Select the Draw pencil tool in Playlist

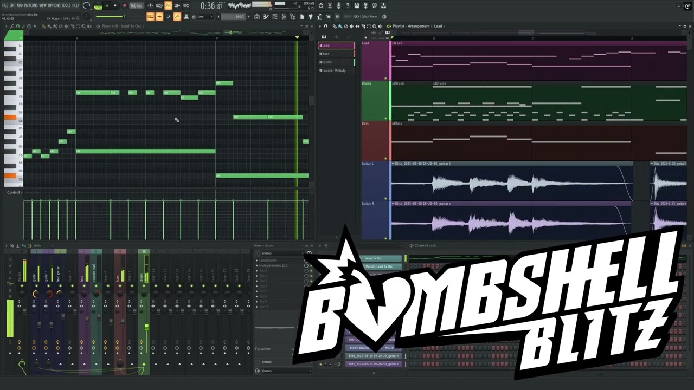point(335,26)
